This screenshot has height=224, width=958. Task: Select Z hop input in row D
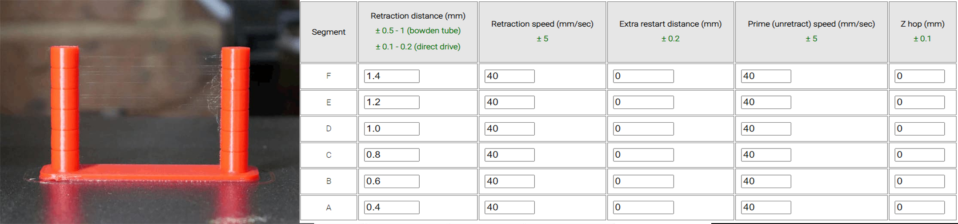pyautogui.click(x=919, y=128)
